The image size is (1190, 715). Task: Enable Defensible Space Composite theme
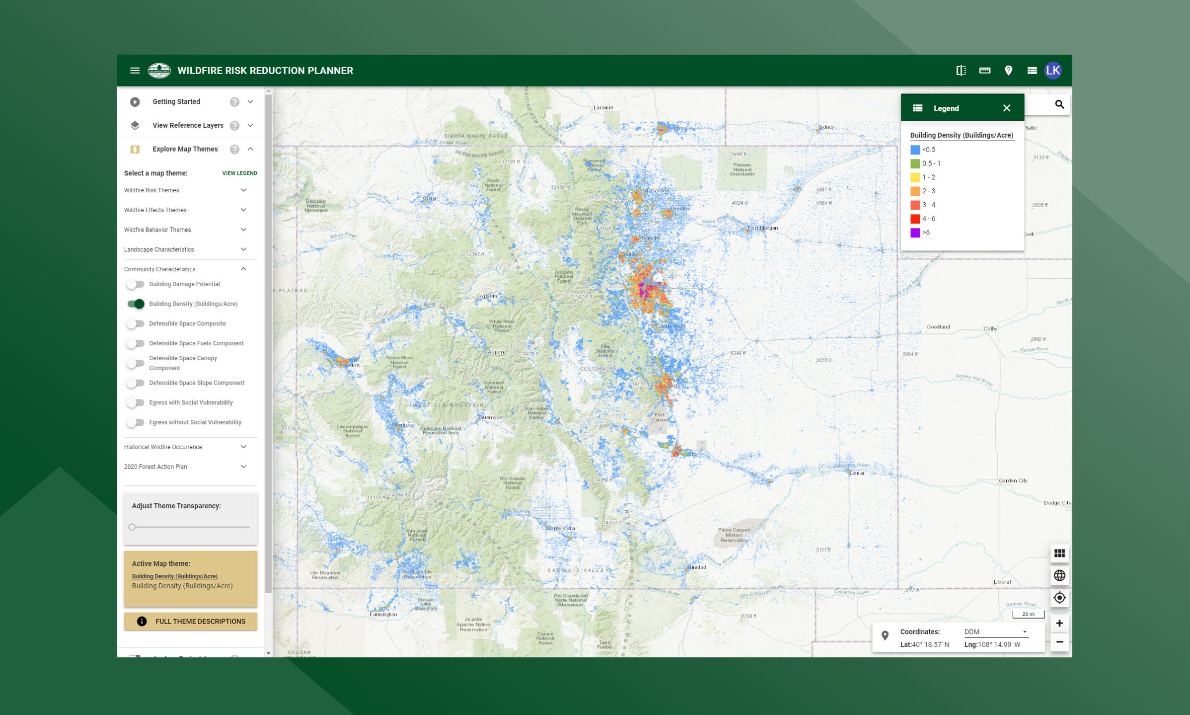pos(135,323)
